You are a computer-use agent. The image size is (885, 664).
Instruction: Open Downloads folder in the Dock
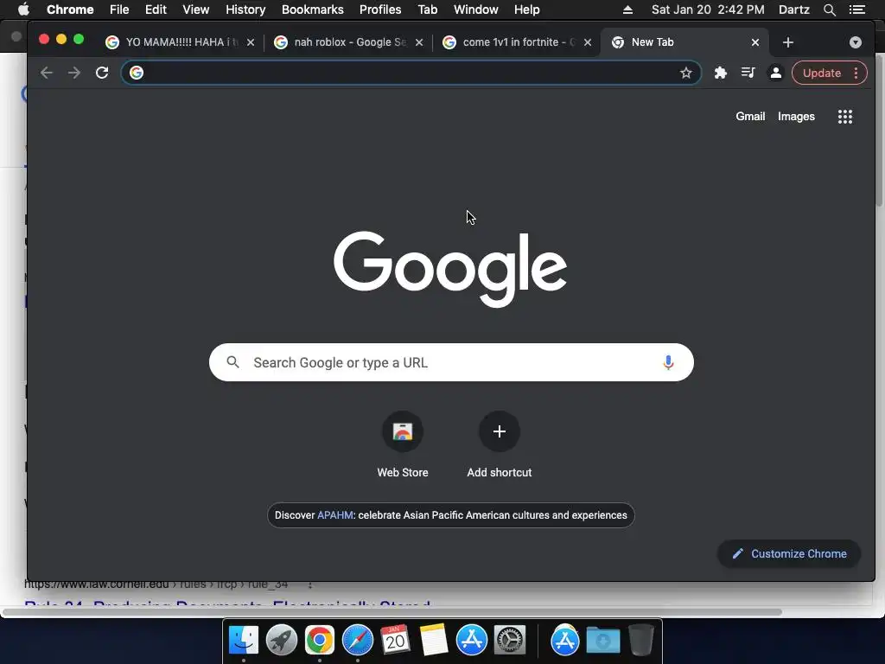[x=602, y=641]
